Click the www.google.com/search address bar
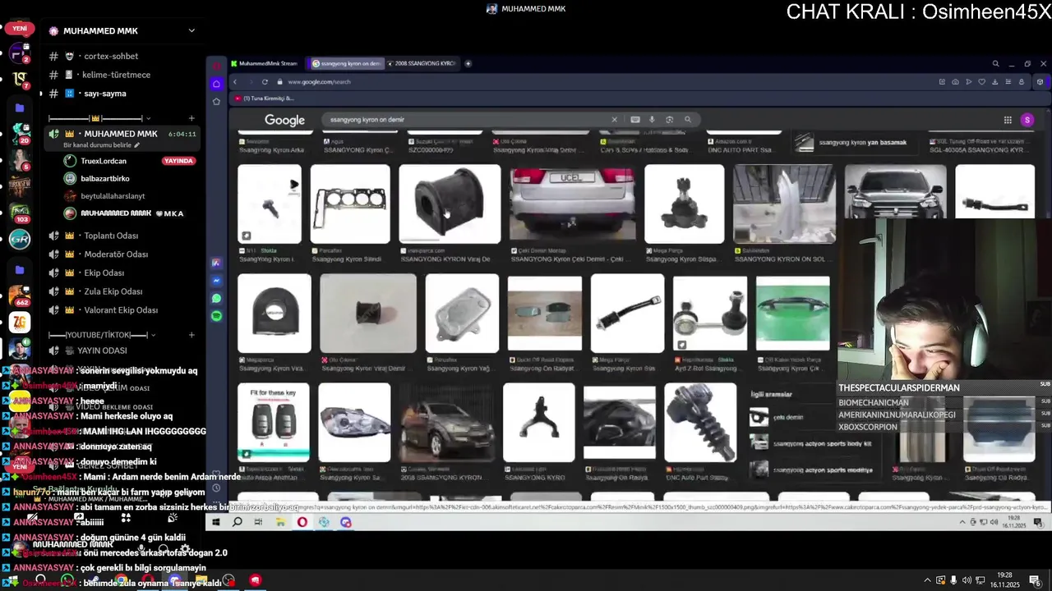Screen dimensions: 1052x591 [319, 82]
